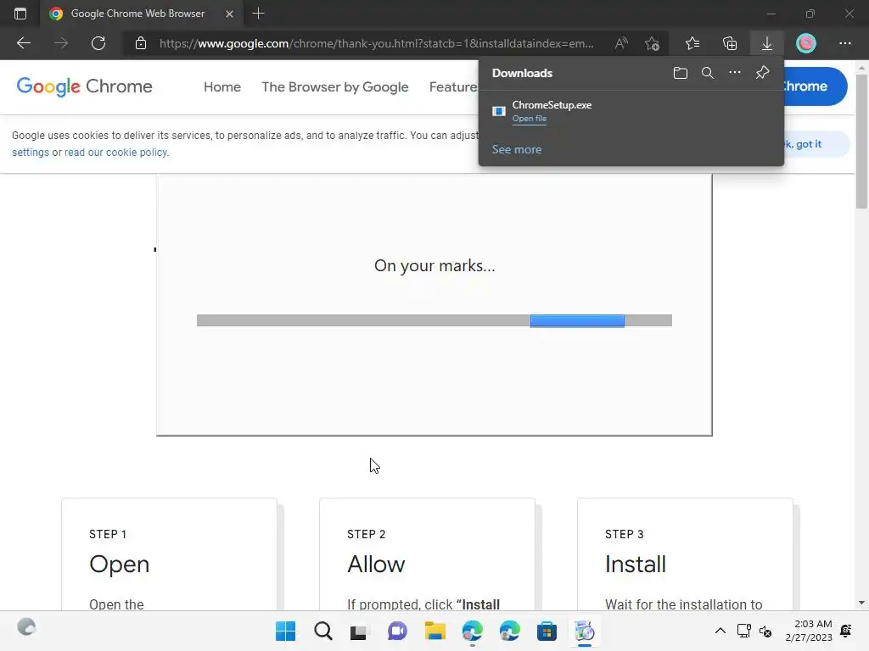This screenshot has height=651, width=869.
Task: Open the cookie settings link
Action: point(31,153)
